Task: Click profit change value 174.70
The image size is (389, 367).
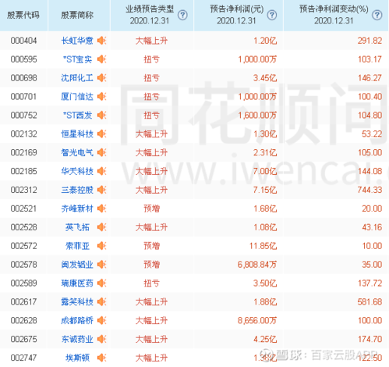Action: 370,339
